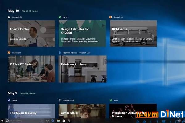The width and height of the screenshot is (185, 123).
Task: Click 'See all 75 items' for May 9
Action: click(28, 93)
